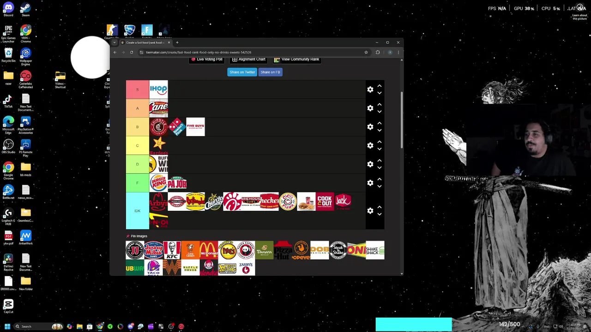Move B tier row down with chevron

click(380, 130)
